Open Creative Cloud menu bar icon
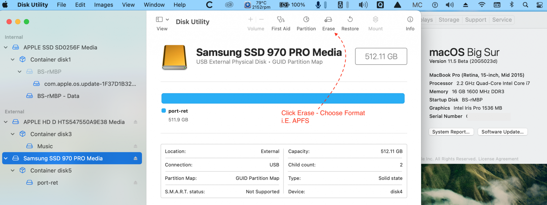Image resolution: width=547 pixels, height=205 pixels. click(x=229, y=5)
